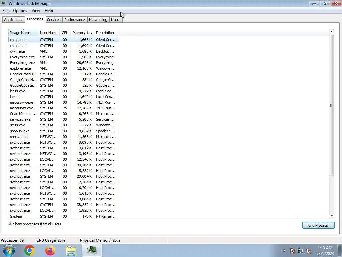Viewport: 342px width, 257px height.
Task: Click the network status tray icon
Action: 300,251
